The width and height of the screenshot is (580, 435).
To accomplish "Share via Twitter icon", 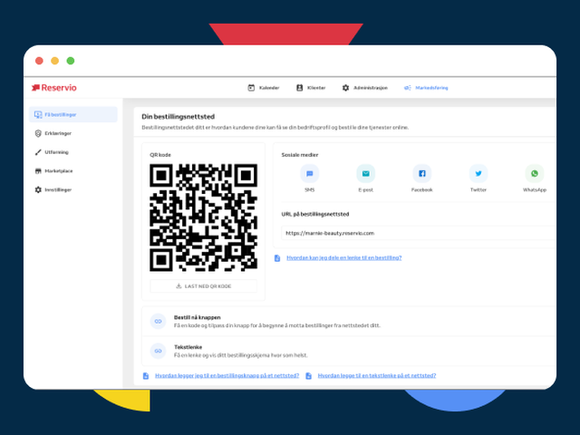I will [478, 173].
